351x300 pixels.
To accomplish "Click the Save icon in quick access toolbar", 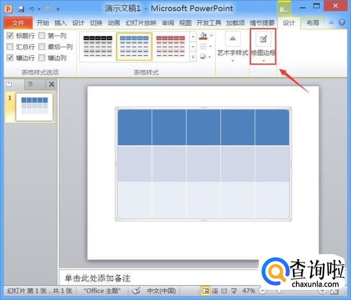I will pos(21,9).
